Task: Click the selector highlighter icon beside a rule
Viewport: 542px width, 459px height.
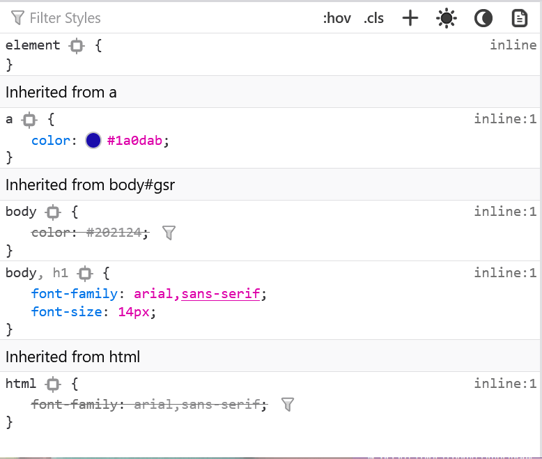Action: [29, 120]
